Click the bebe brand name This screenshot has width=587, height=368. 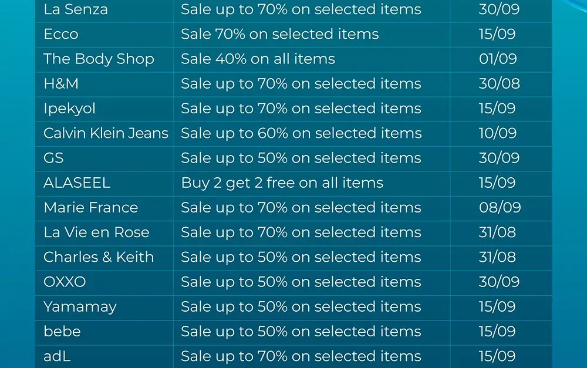(x=62, y=331)
